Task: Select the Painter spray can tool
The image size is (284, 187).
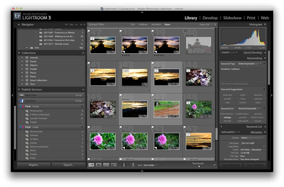Action: click(x=124, y=165)
